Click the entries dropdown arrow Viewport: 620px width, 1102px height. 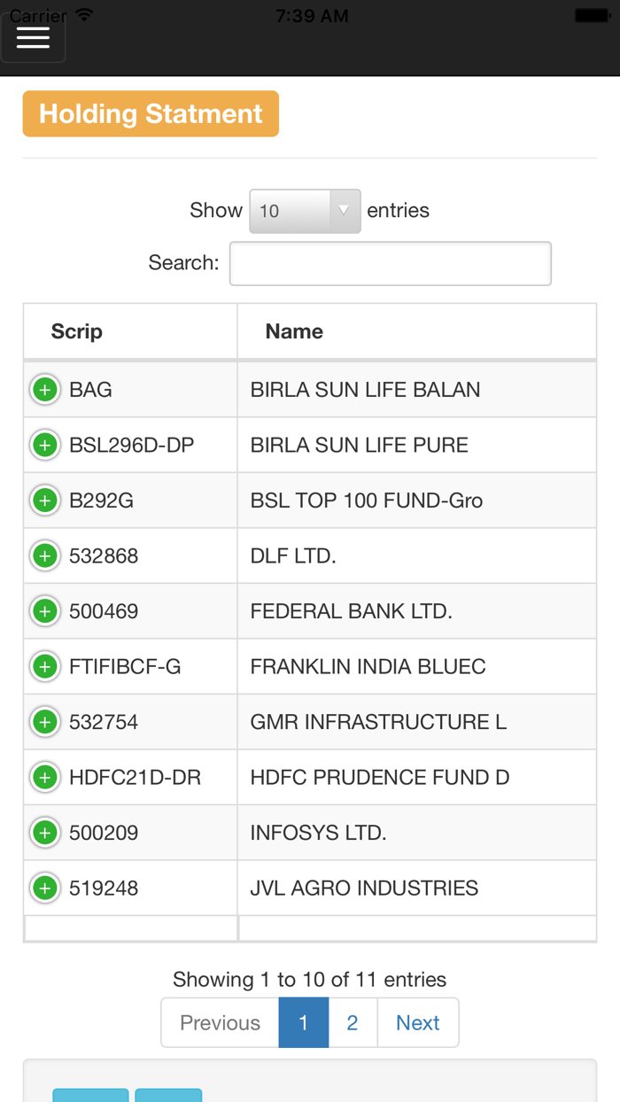(x=345, y=211)
